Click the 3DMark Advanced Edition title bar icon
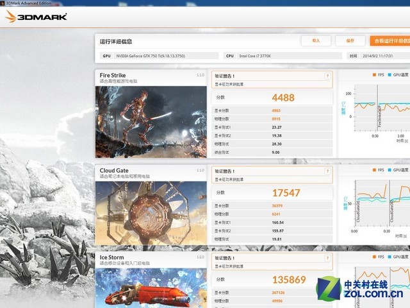Screen dimensions: 410x308 [x=3, y=3]
